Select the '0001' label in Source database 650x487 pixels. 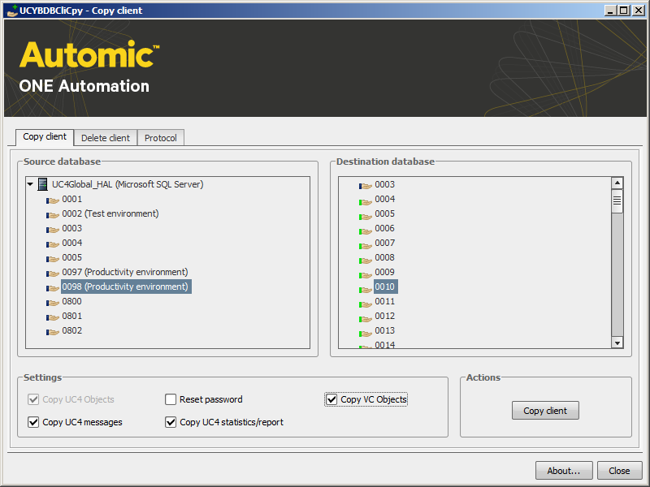[x=72, y=199]
